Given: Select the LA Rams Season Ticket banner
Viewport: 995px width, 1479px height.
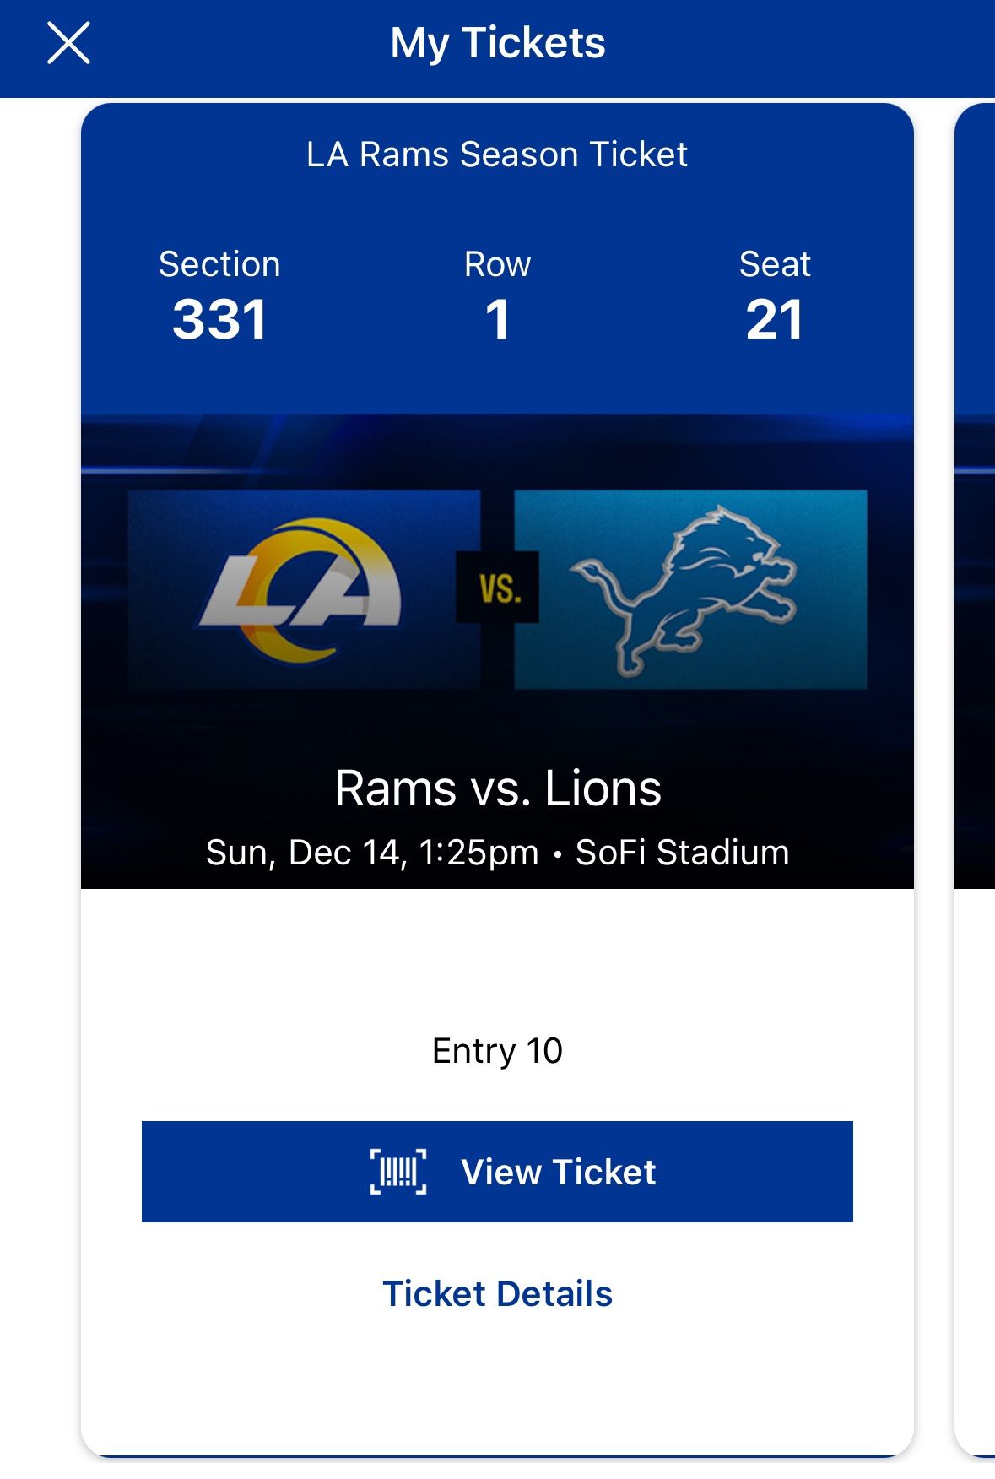Looking at the screenshot, I should [x=497, y=154].
